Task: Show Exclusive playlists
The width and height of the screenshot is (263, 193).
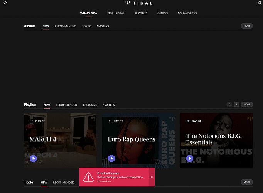Action: click(90, 105)
